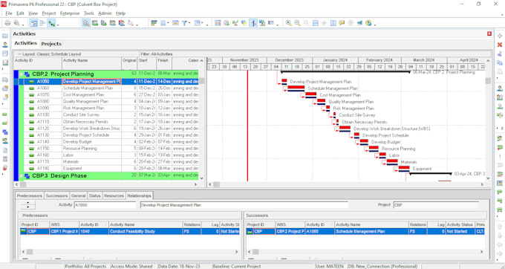Click the Print toolbar icon
505x269 pixels.
pyautogui.click(x=7, y=23)
